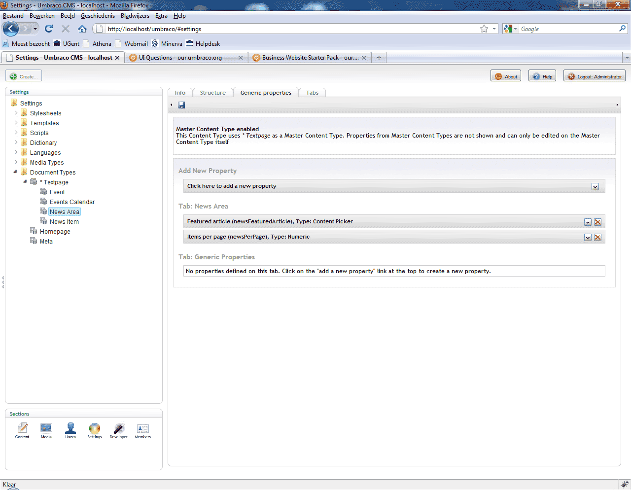Open the Members section icon
The width and height of the screenshot is (631, 490).
click(143, 430)
